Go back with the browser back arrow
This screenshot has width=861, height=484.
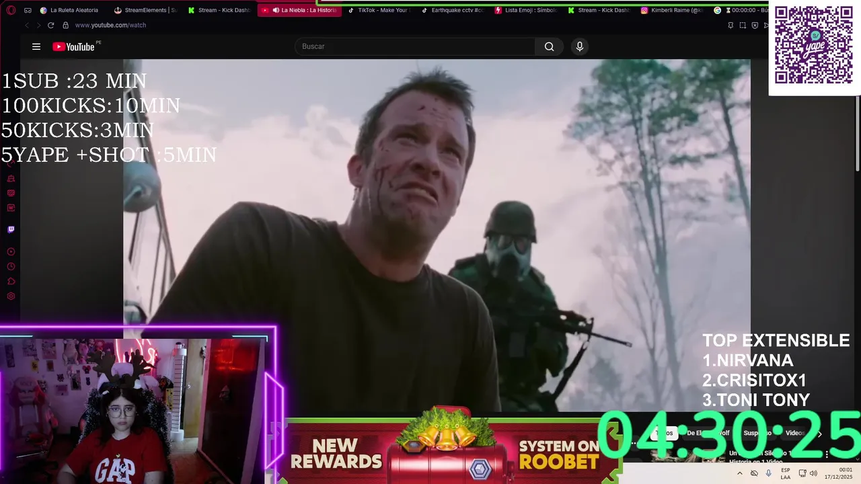(x=27, y=25)
